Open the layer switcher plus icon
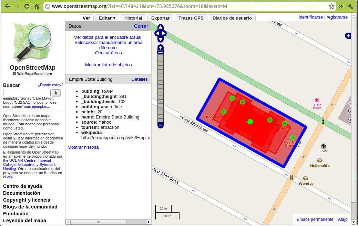The width and height of the screenshot is (358, 226). pos(348,36)
